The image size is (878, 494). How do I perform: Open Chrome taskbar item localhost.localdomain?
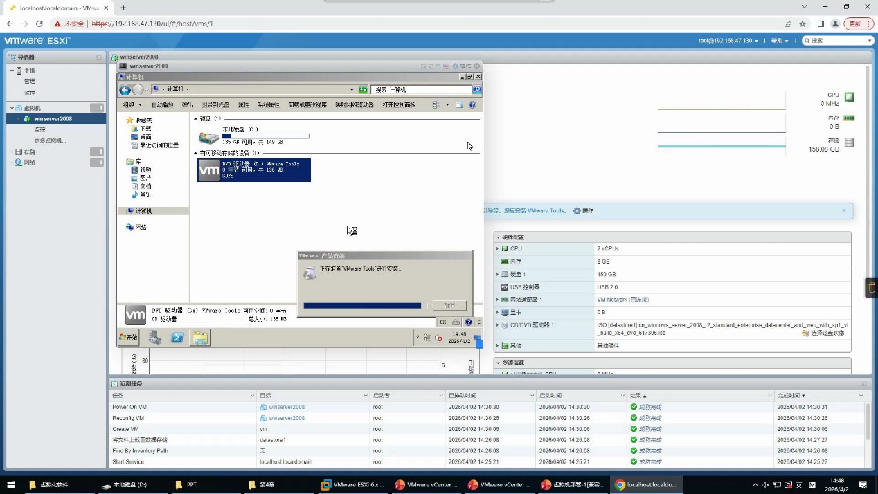point(647,485)
